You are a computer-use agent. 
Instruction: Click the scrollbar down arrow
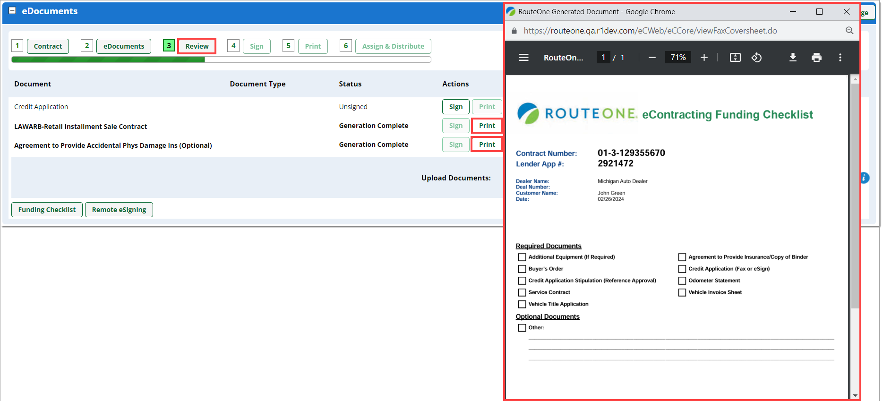coord(855,396)
